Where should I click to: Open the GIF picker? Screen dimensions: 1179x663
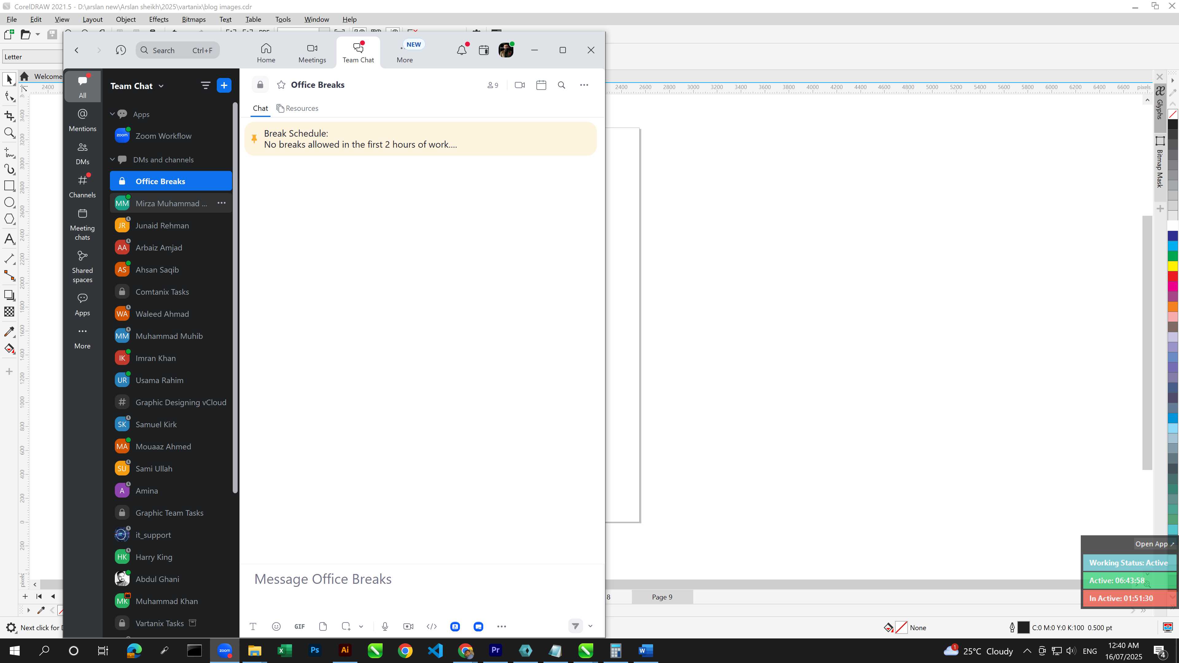[299, 626]
